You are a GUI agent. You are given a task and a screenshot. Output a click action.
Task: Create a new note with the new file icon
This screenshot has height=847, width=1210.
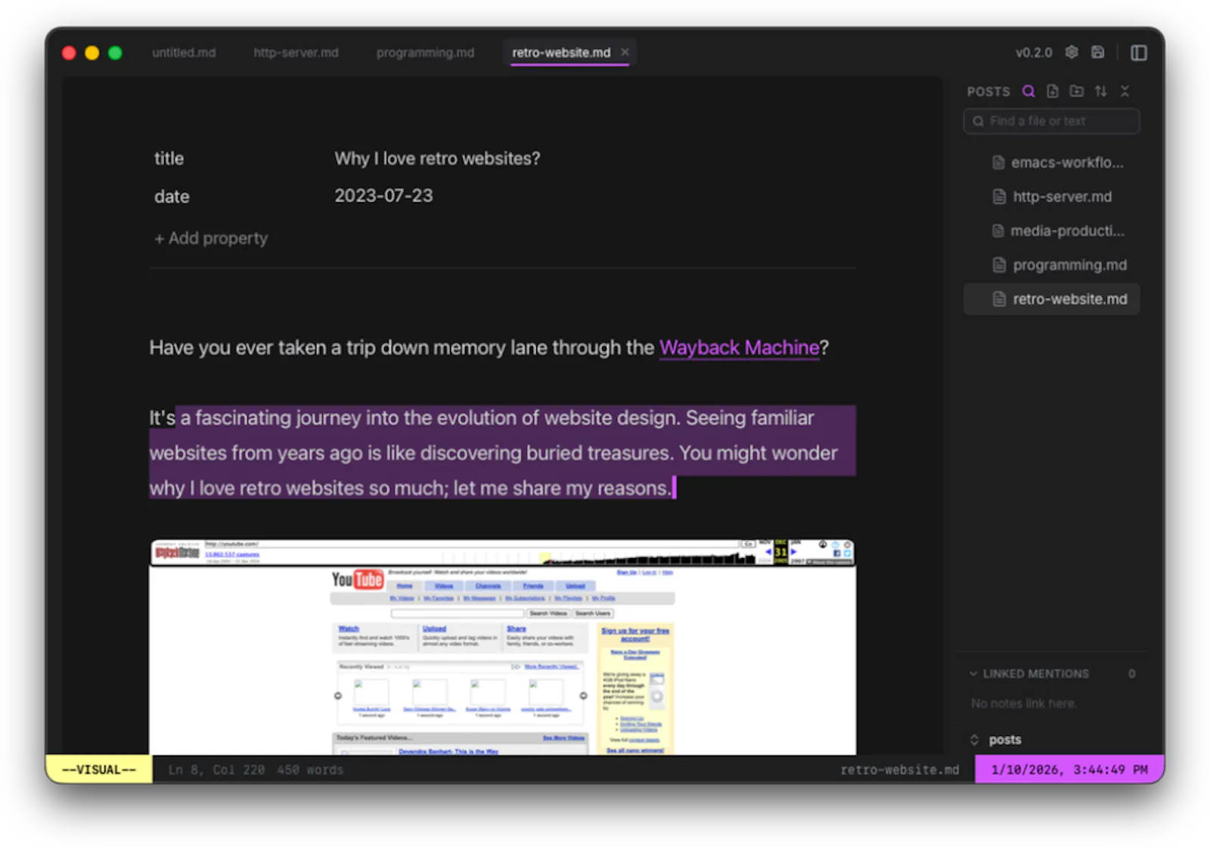(x=1053, y=92)
